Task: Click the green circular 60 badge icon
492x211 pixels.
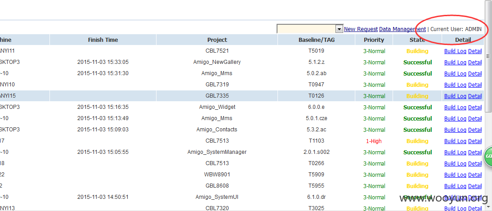Action: pyautogui.click(x=488, y=156)
